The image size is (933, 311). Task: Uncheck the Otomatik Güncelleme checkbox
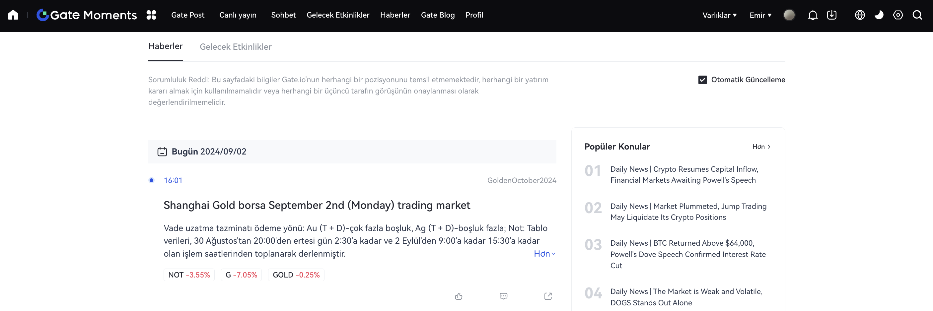pos(702,80)
